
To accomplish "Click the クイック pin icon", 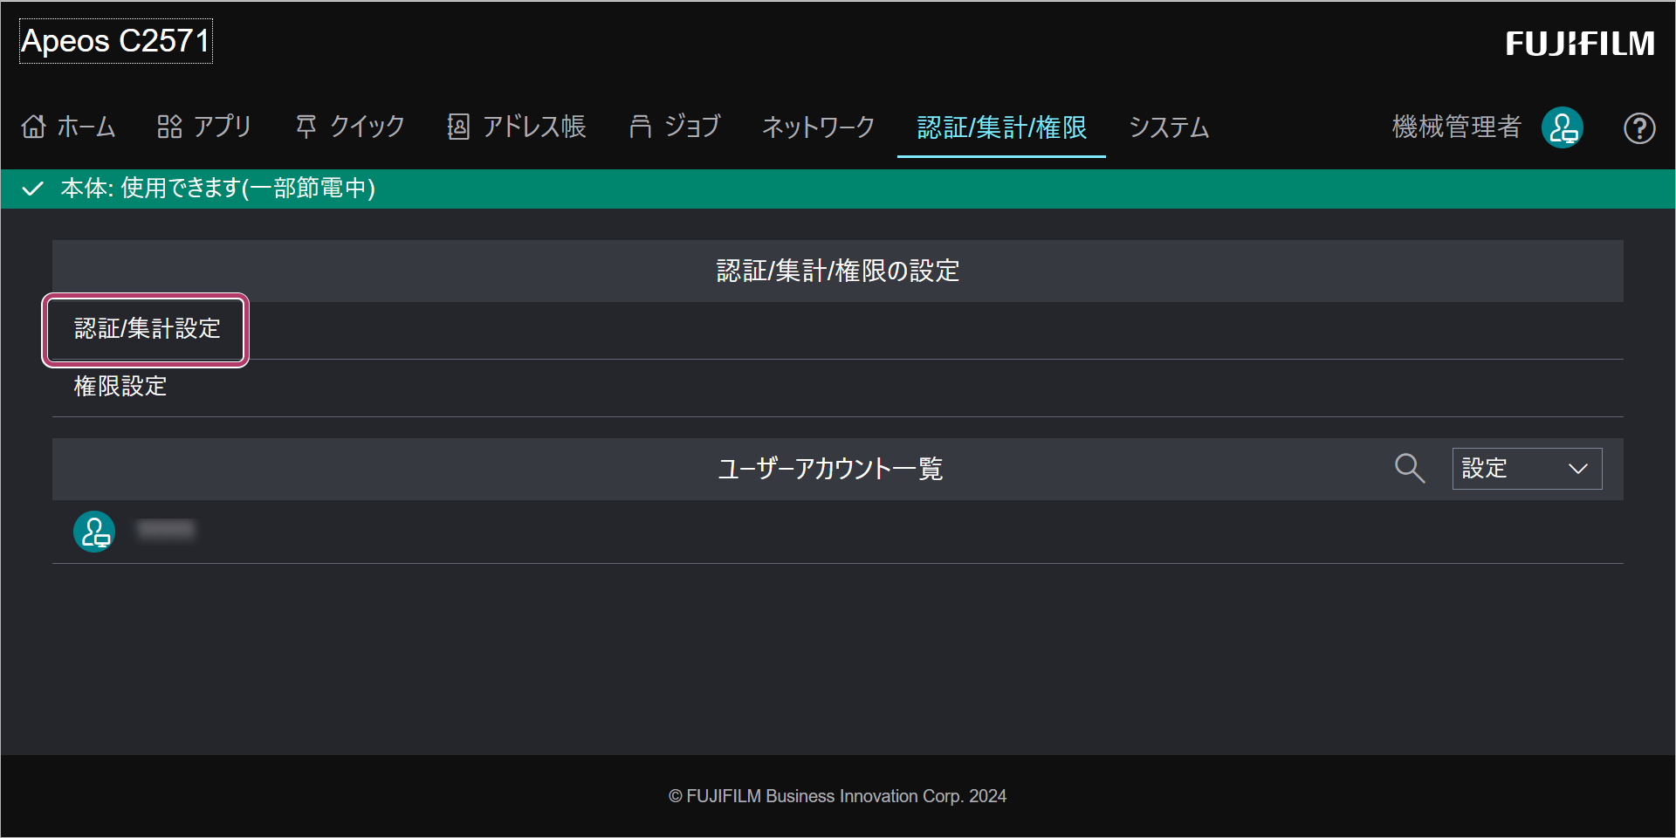I will 306,127.
